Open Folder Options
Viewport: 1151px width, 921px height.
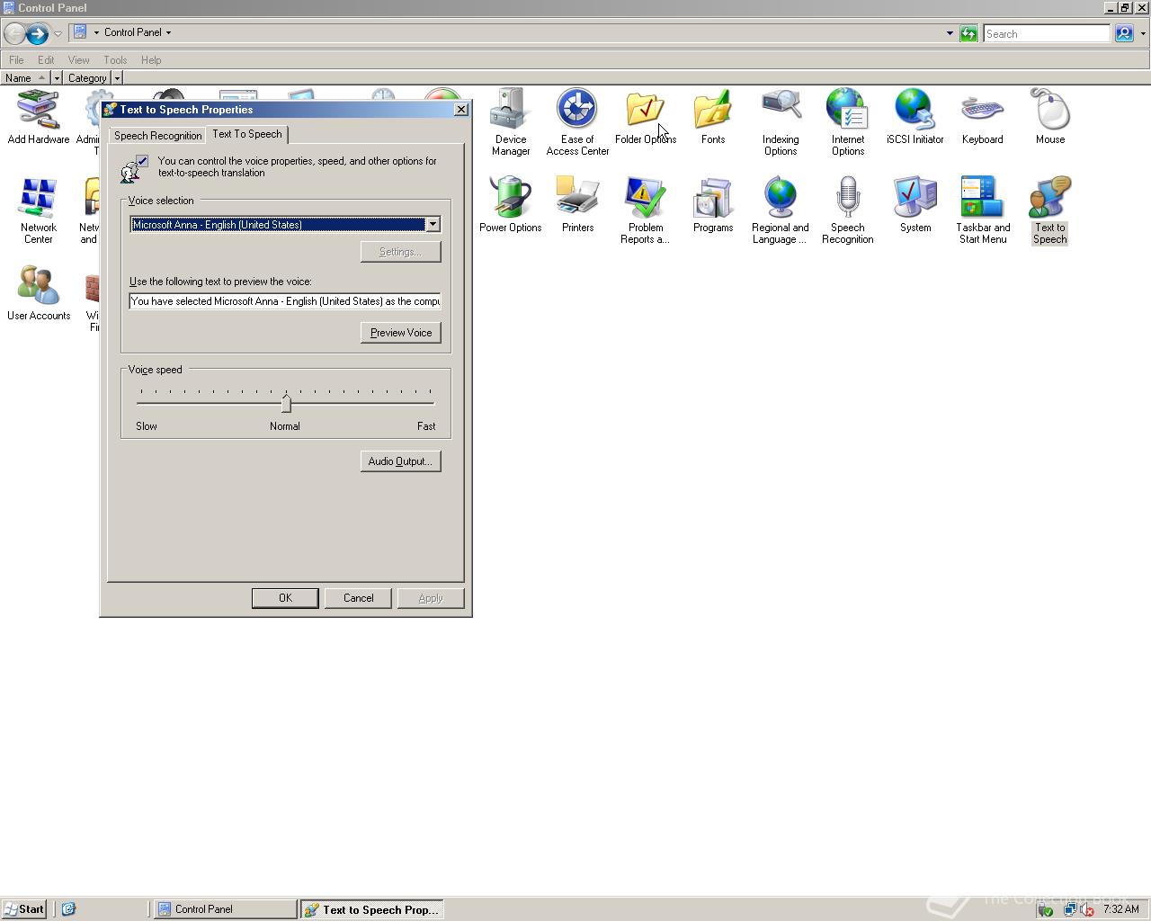tap(646, 118)
